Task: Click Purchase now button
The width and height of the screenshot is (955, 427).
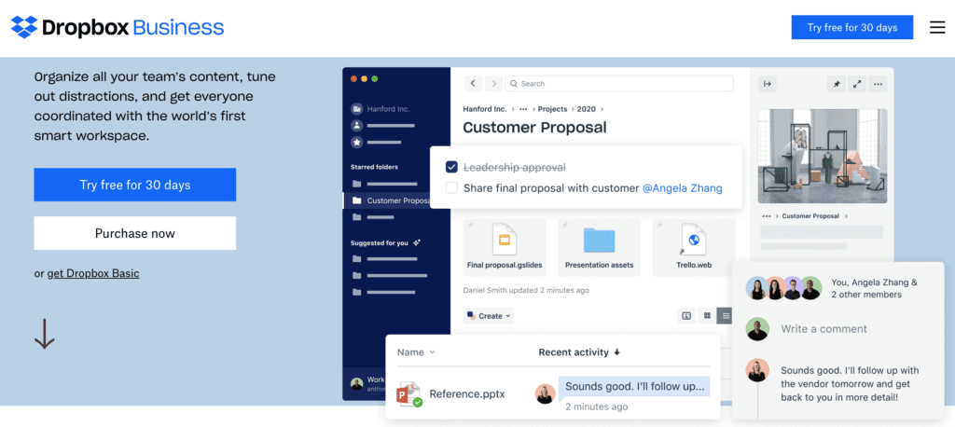Action: tap(134, 233)
